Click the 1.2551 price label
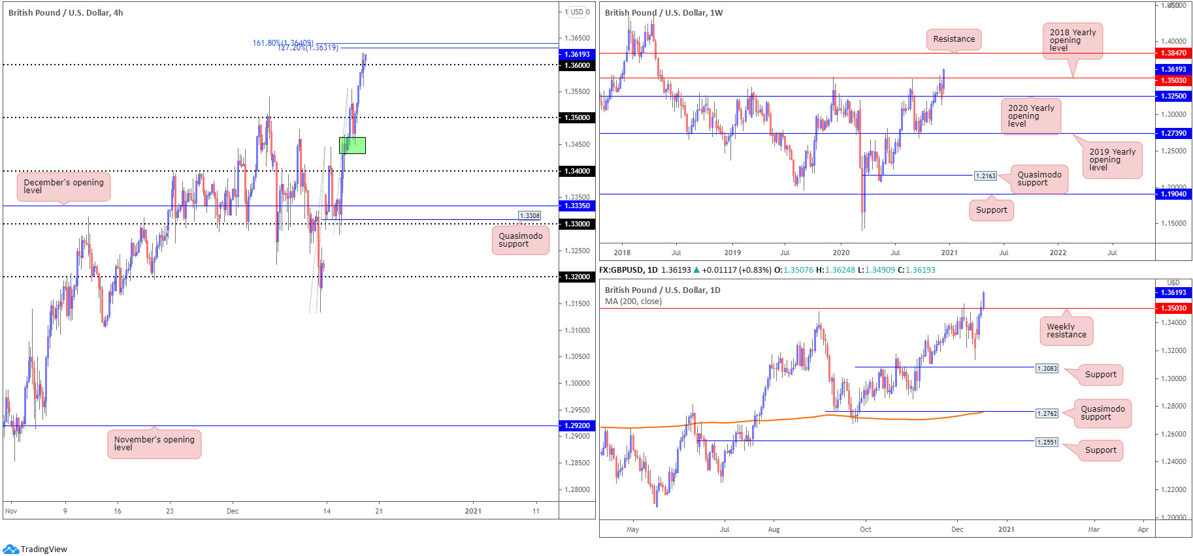Image resolution: width=1193 pixels, height=556 pixels. 1047,442
